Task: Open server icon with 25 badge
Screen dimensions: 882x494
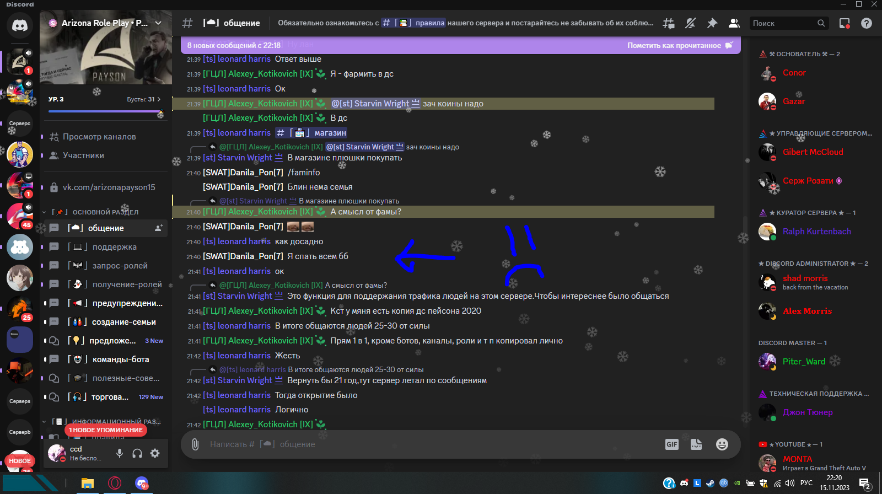Action: click(x=20, y=309)
